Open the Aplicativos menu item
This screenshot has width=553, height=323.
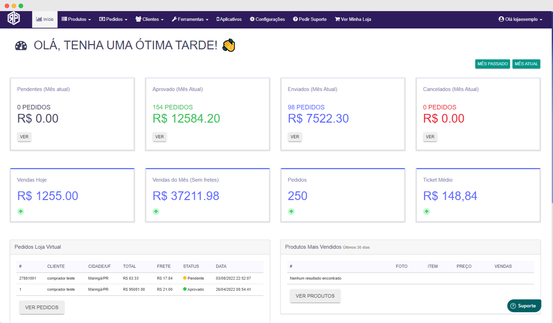point(229,19)
